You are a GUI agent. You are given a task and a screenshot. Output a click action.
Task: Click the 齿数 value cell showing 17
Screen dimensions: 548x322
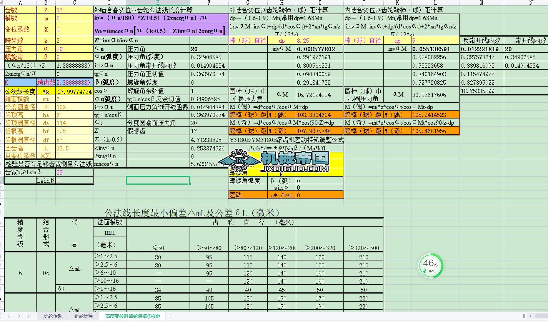coord(74,10)
